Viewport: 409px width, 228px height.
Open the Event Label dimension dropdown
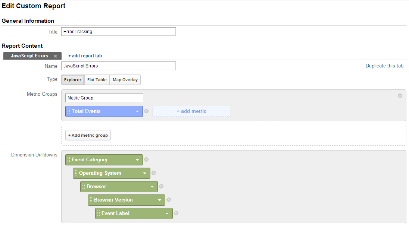(x=167, y=213)
